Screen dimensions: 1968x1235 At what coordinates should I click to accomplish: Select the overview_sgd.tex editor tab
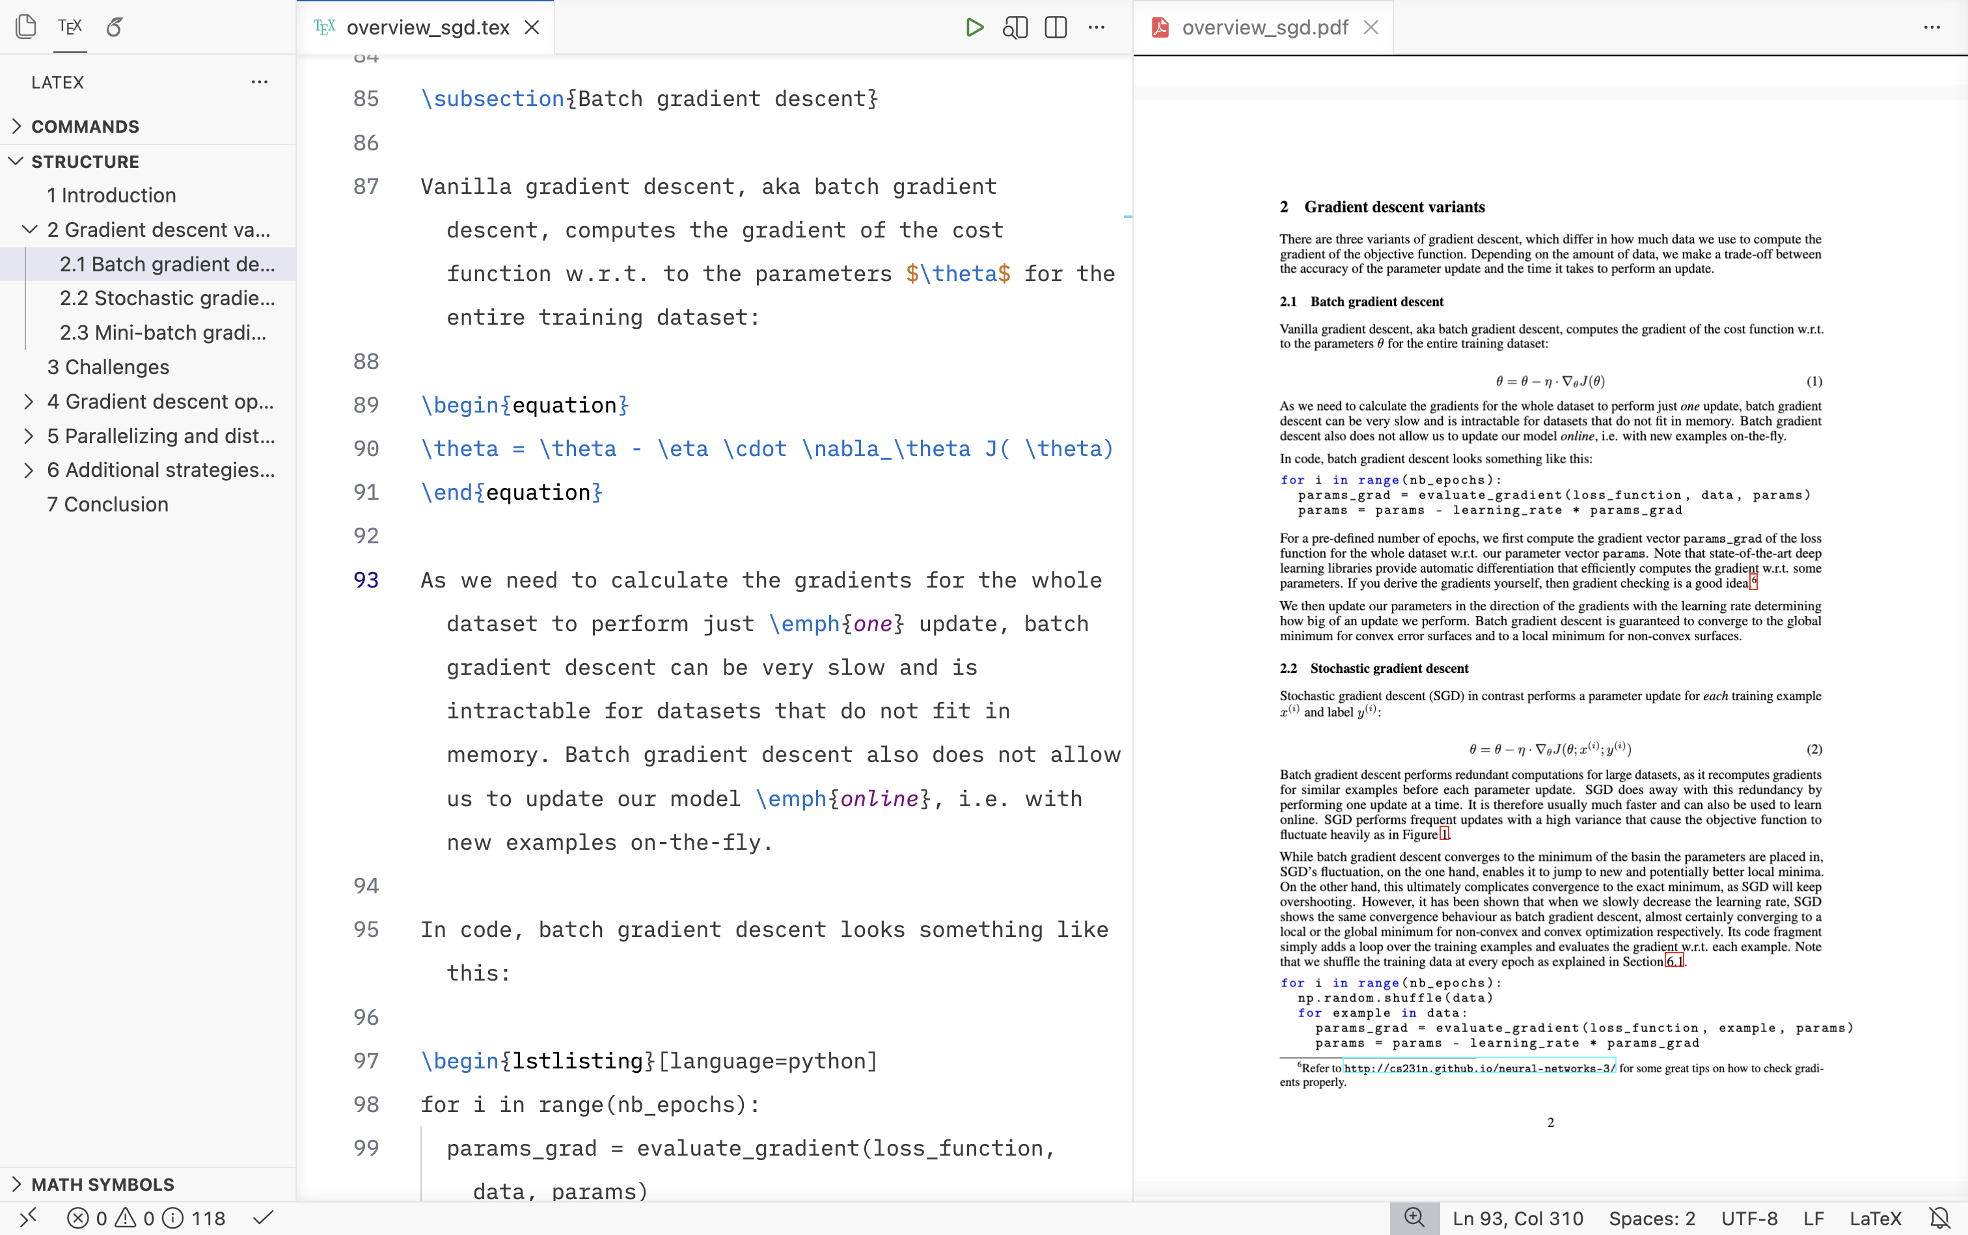click(x=428, y=27)
